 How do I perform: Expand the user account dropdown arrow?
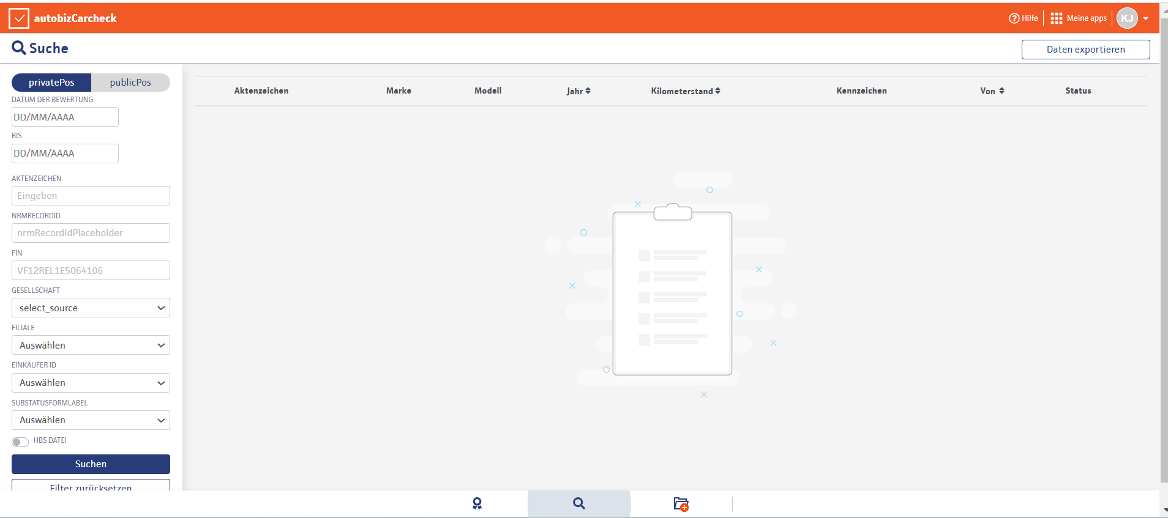1145,18
